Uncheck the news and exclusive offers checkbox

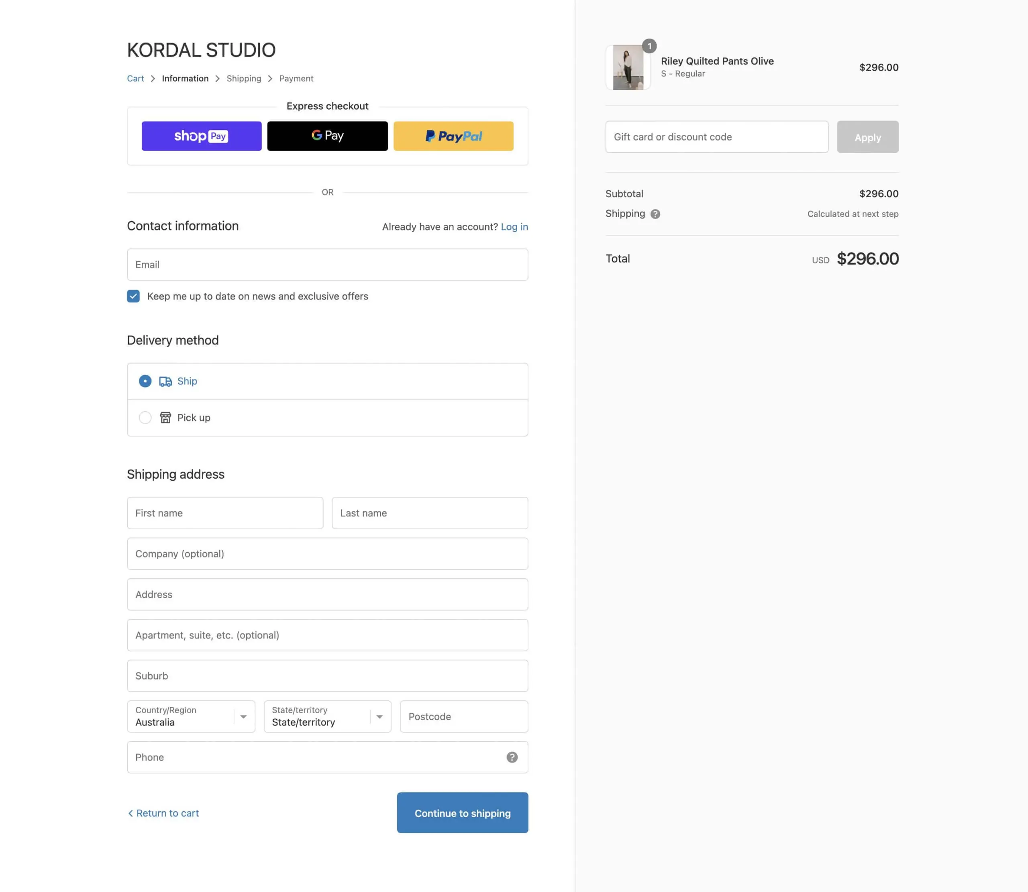(133, 296)
